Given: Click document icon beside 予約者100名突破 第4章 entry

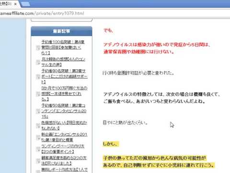Looking at the screenshot, I should (38, 48).
